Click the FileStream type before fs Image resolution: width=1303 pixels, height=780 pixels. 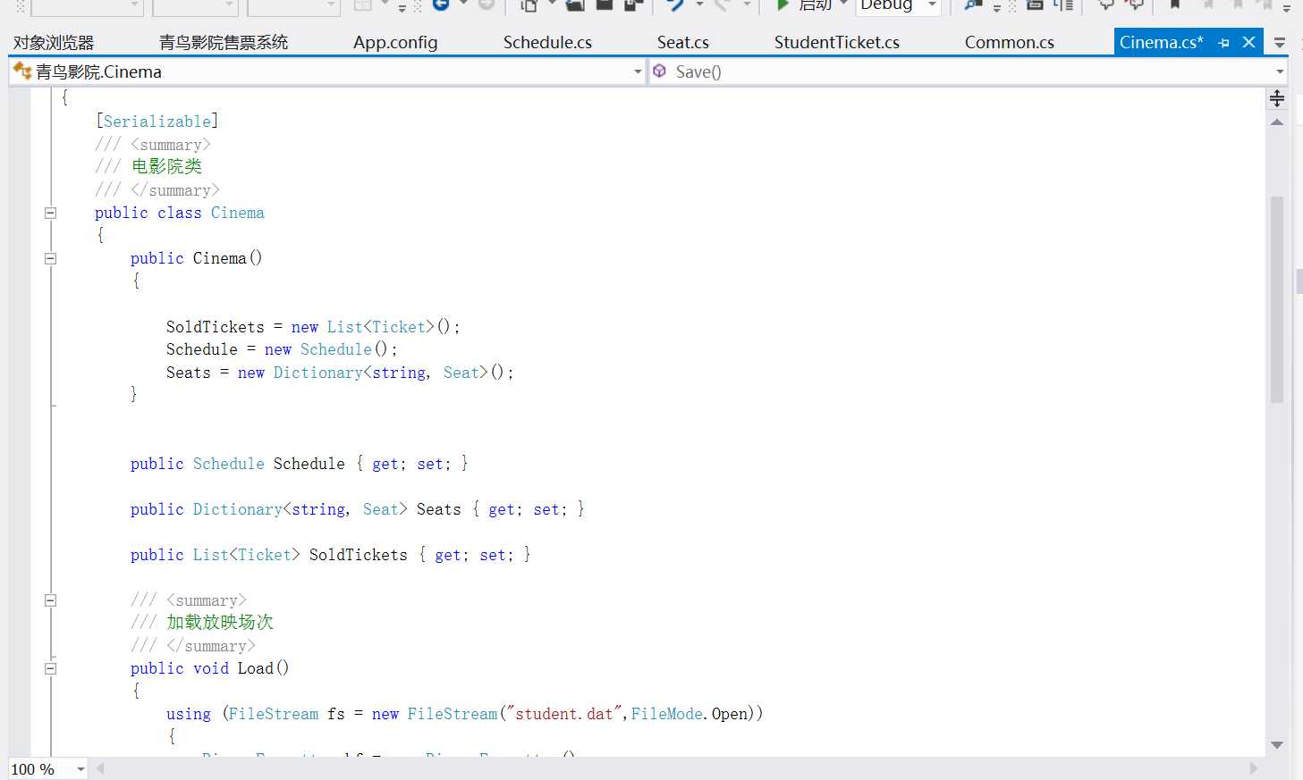coord(274,714)
